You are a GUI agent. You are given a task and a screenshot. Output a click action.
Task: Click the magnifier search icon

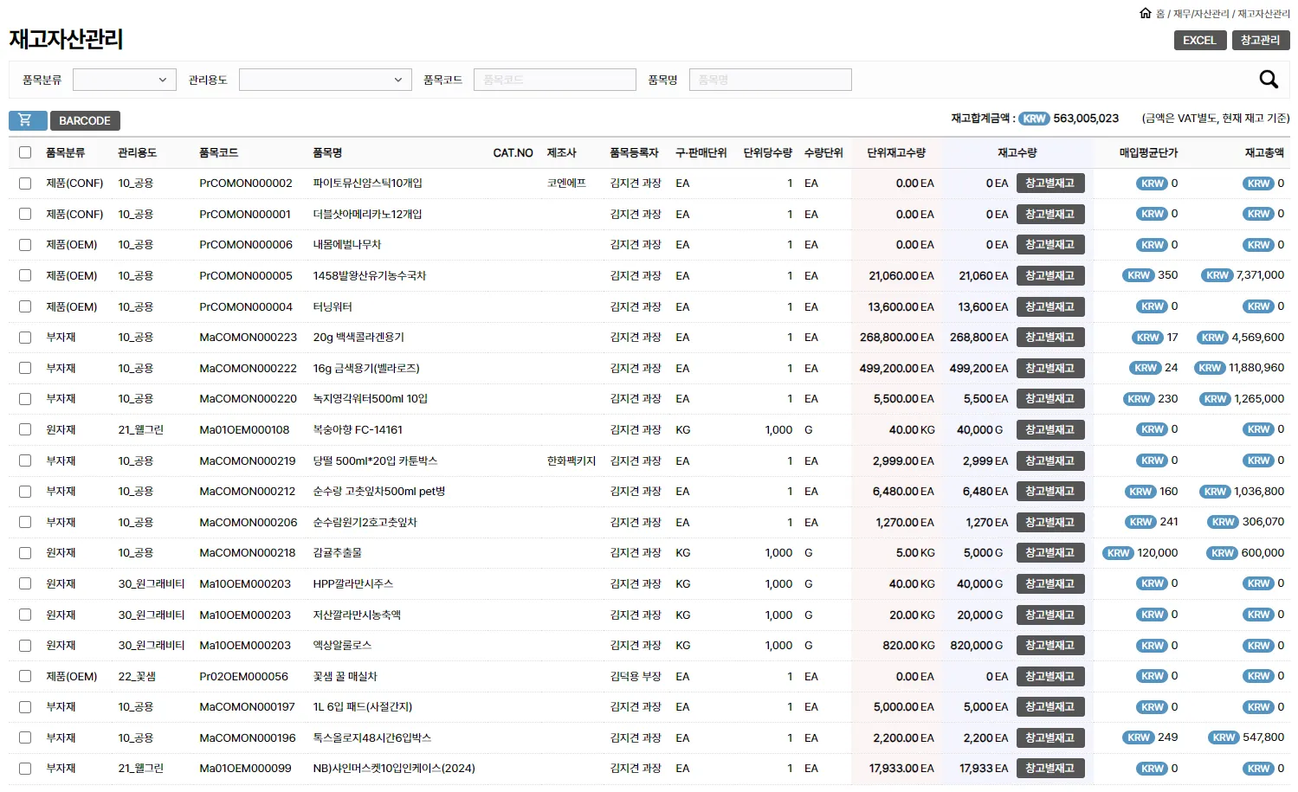click(x=1268, y=80)
